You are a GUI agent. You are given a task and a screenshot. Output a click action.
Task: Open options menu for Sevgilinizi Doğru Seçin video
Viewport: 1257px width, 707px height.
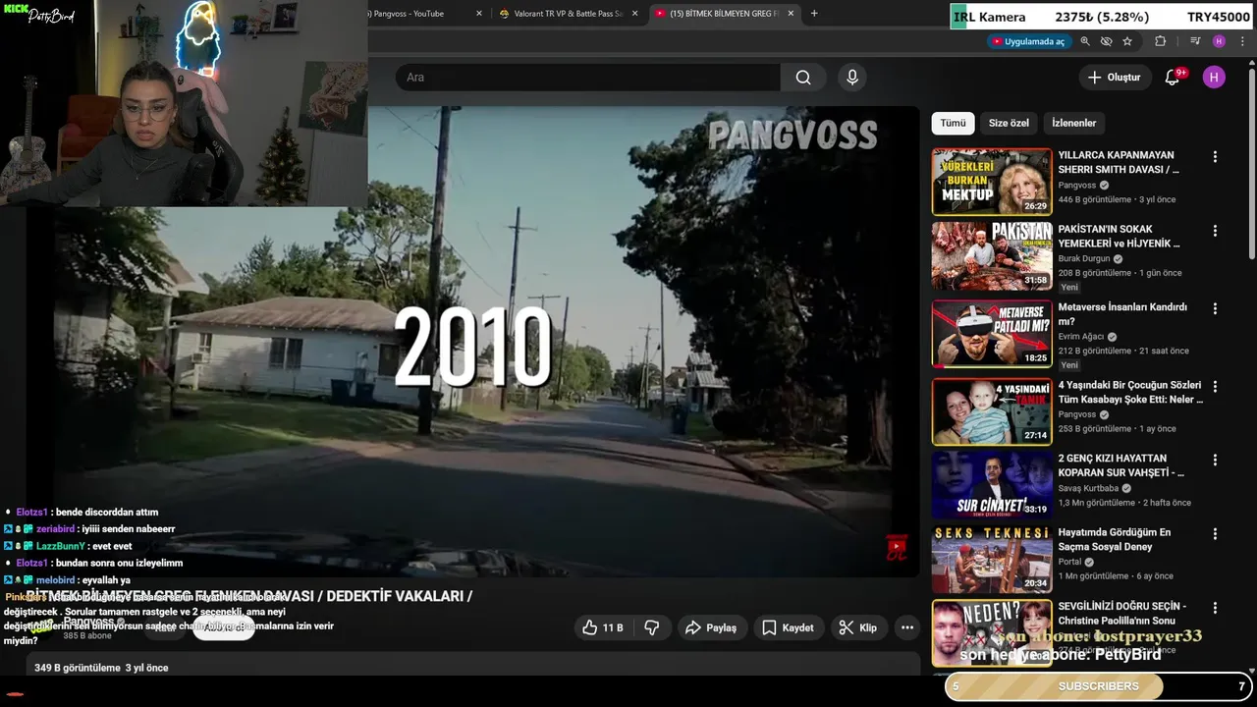click(x=1215, y=608)
